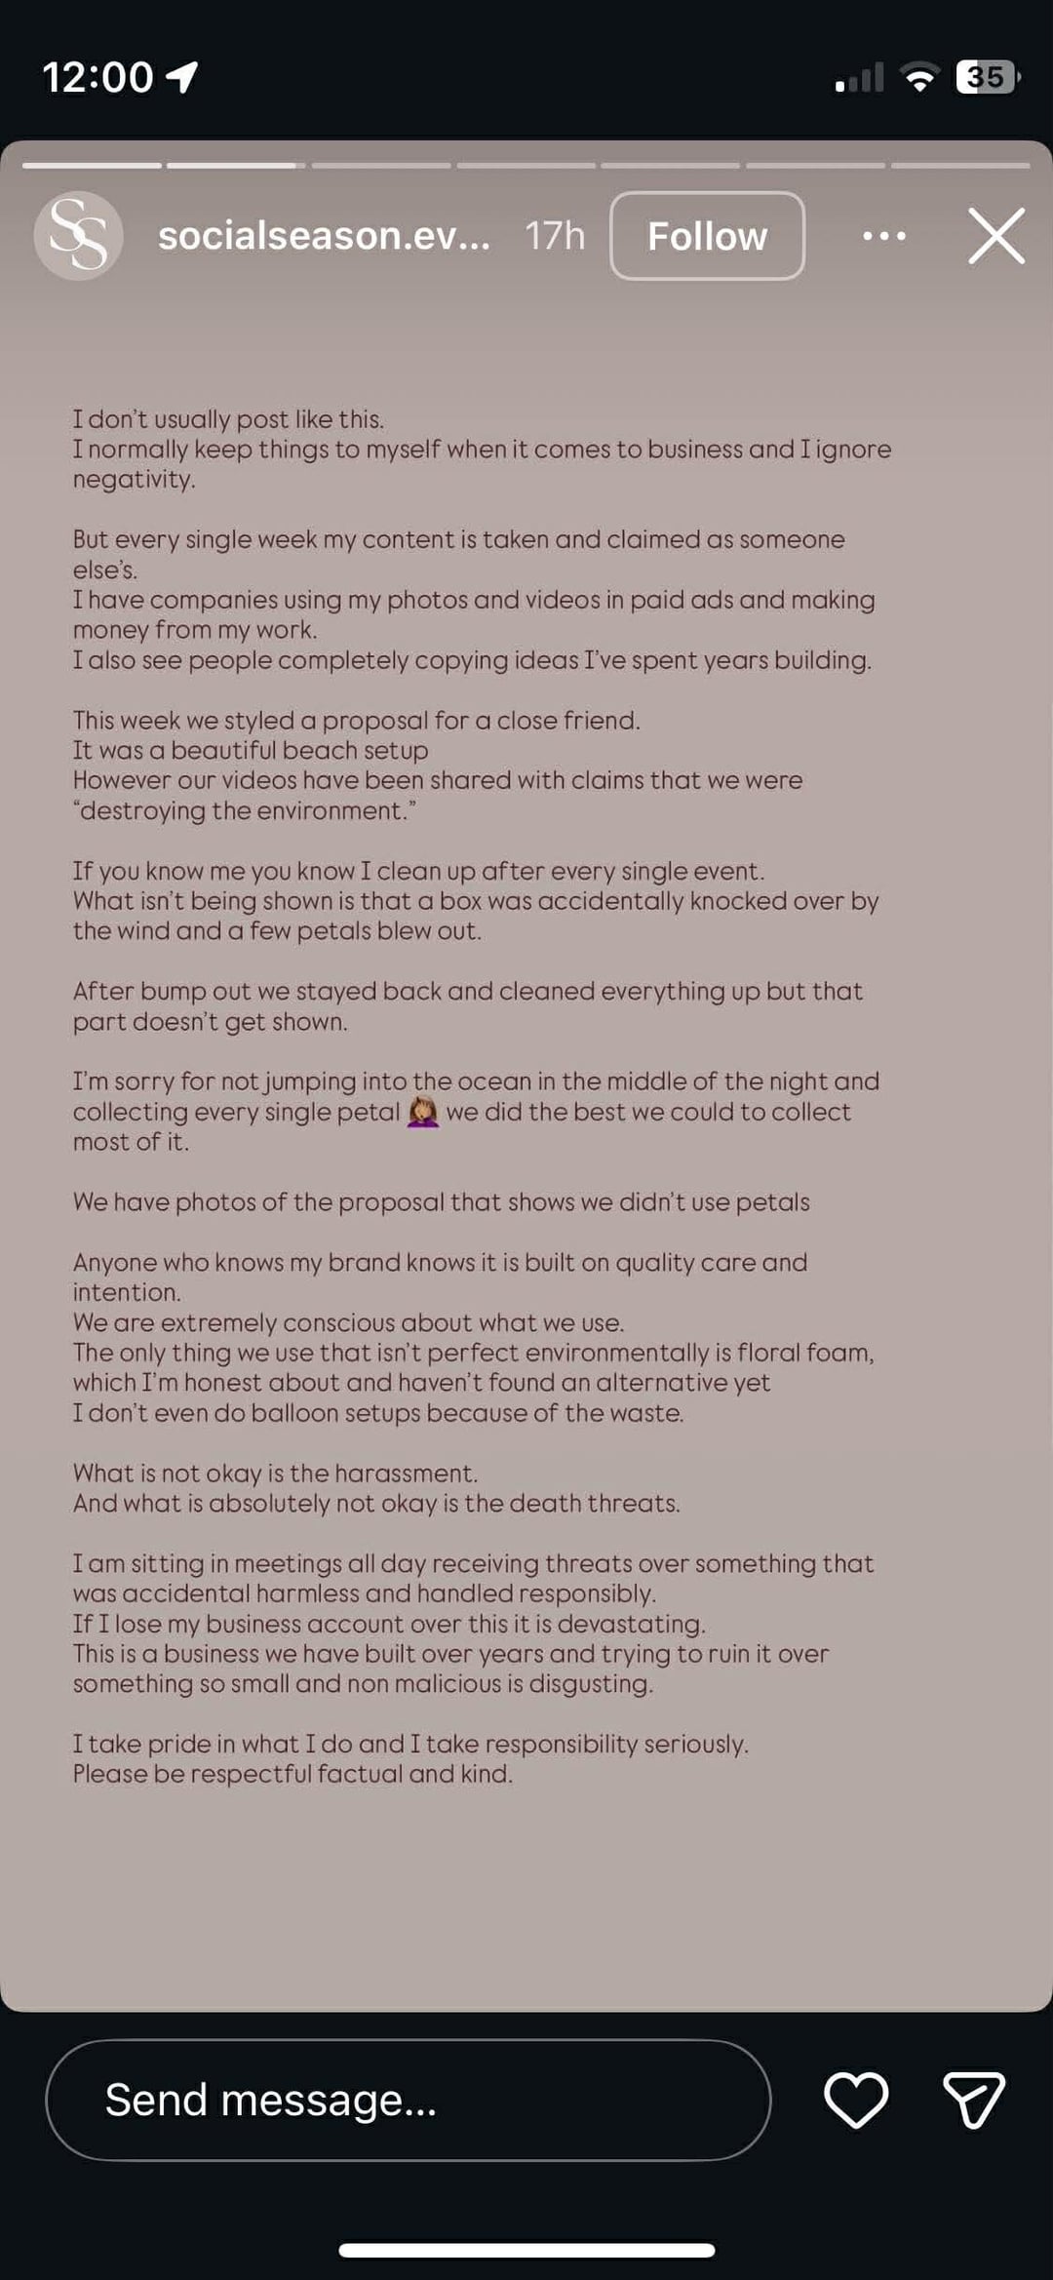
Task: Tap the Wi-Fi icon in the status bar
Action: (x=918, y=77)
